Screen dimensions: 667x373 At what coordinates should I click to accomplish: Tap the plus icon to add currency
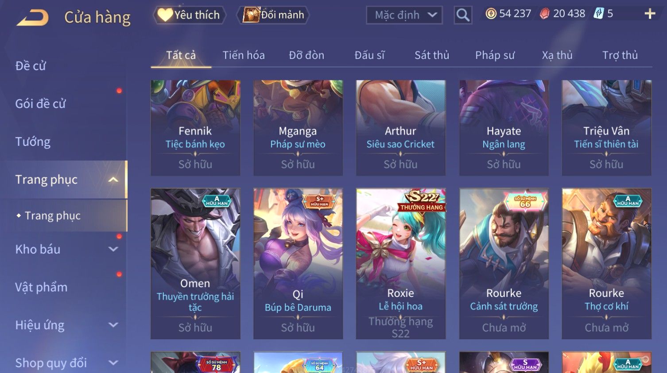pos(650,14)
